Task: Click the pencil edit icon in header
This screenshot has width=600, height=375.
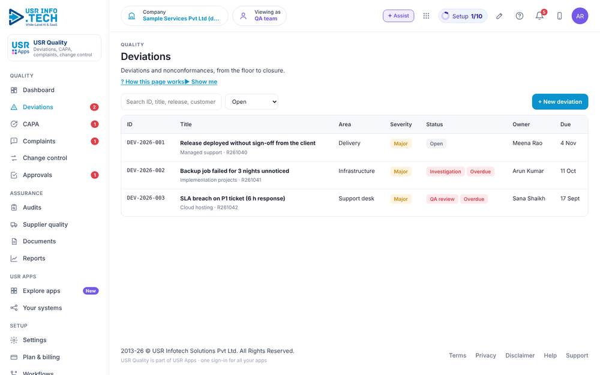Action: coord(499,16)
